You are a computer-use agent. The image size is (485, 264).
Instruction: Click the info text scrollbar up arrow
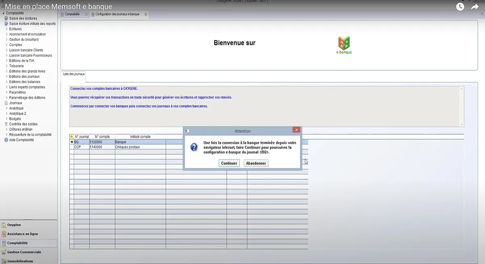[x=462, y=88]
